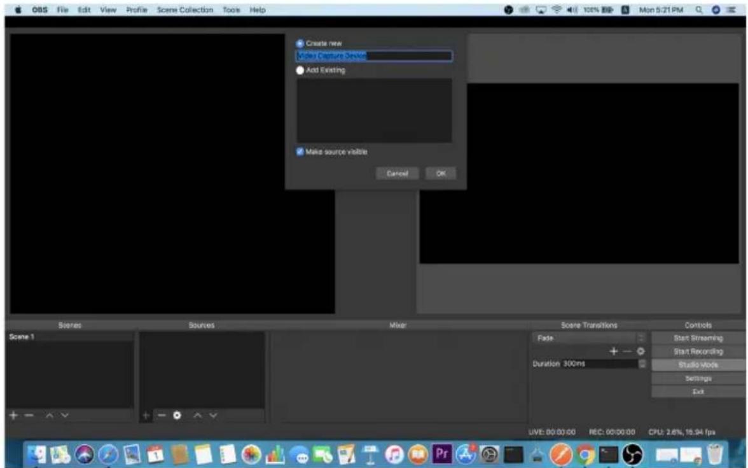The height and width of the screenshot is (468, 748).
Task: Open transition properties gear icon
Action: (x=641, y=351)
